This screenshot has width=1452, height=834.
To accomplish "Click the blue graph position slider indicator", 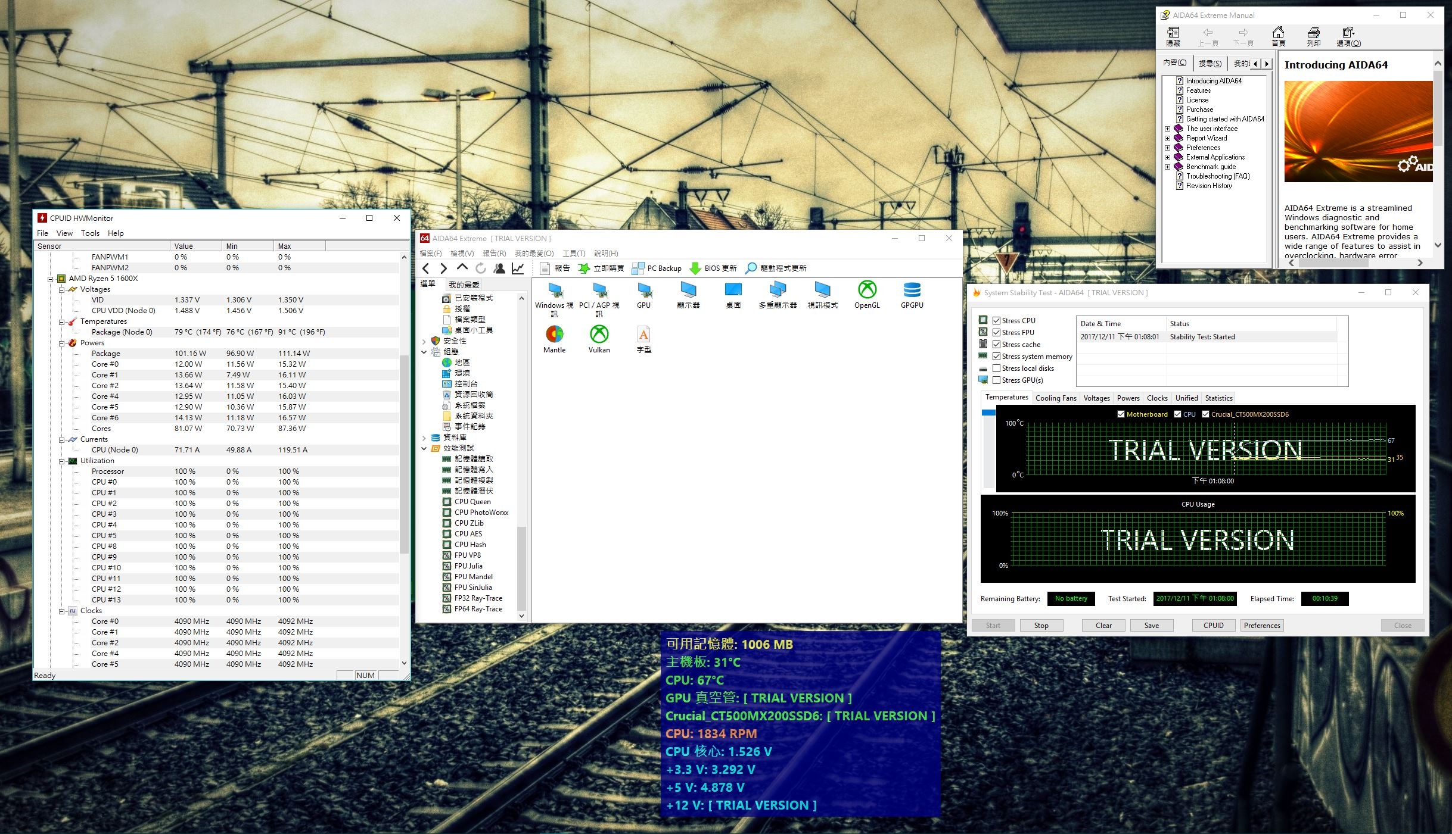I will [988, 413].
